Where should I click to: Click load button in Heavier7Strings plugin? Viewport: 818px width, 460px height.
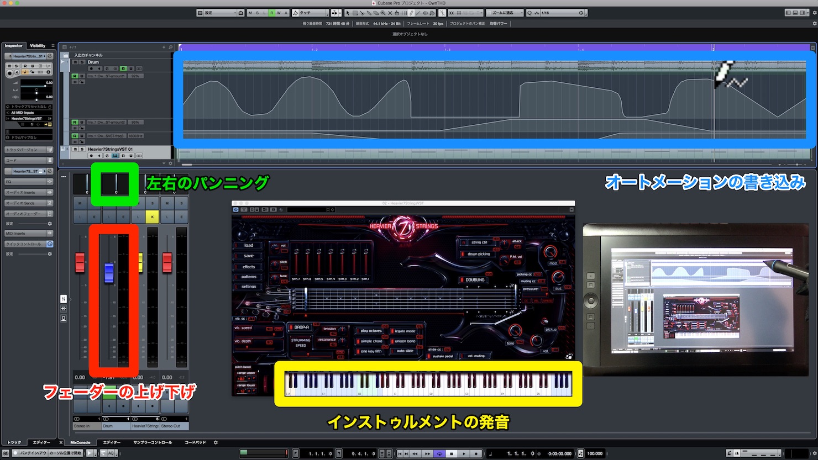pos(248,245)
